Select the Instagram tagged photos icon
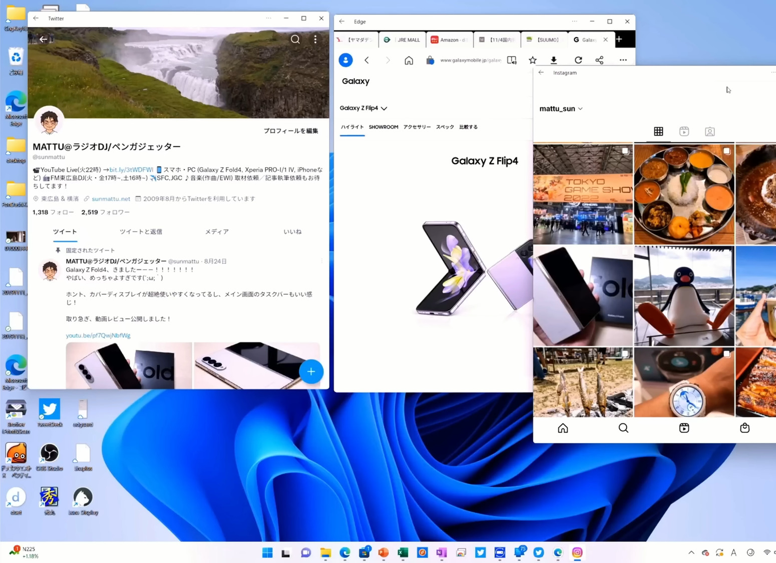Screen dimensions: 776x563 pos(710,132)
